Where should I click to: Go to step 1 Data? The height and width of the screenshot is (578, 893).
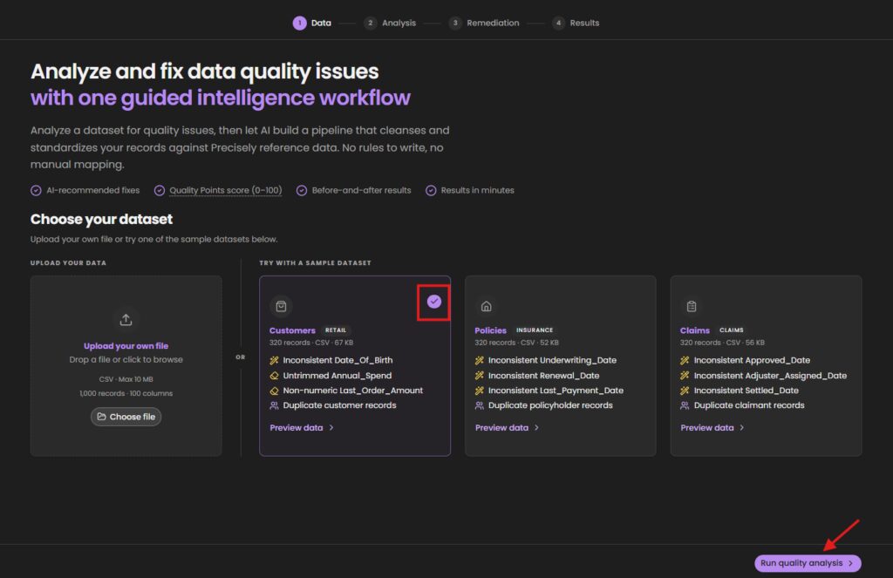click(312, 23)
